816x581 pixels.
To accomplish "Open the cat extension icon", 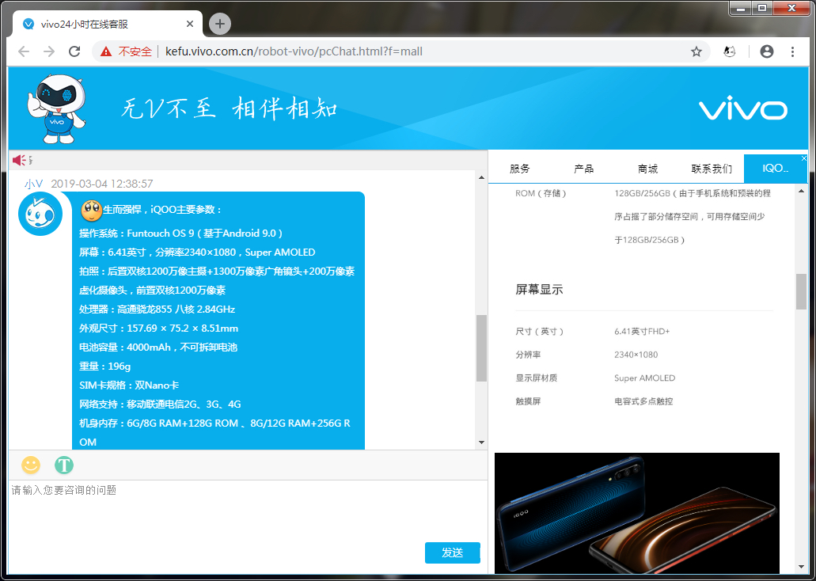I will coord(730,51).
